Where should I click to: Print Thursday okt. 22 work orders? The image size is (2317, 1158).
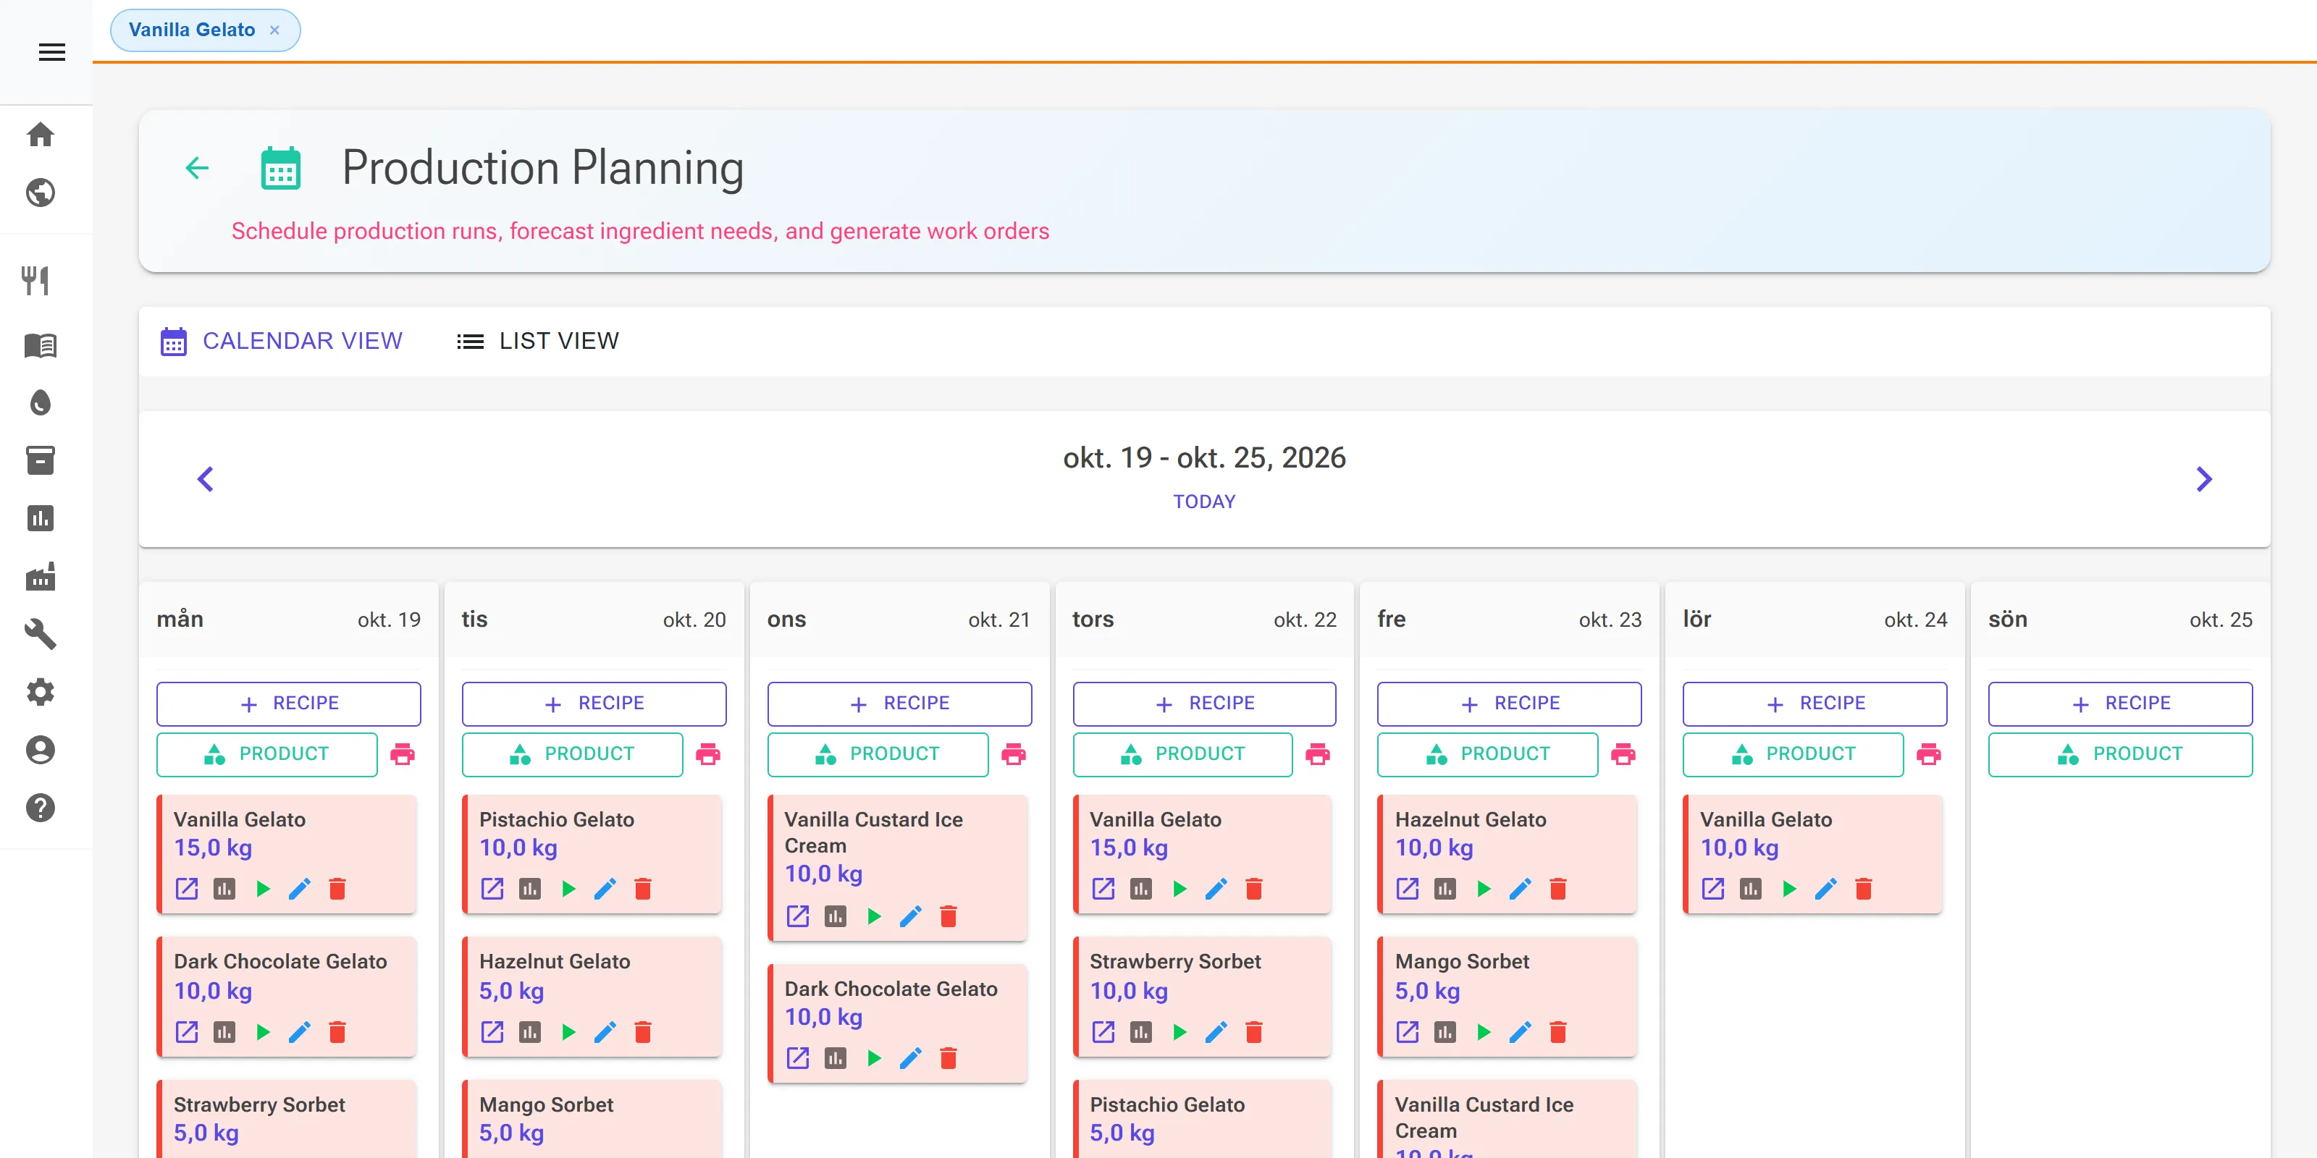click(x=1318, y=753)
